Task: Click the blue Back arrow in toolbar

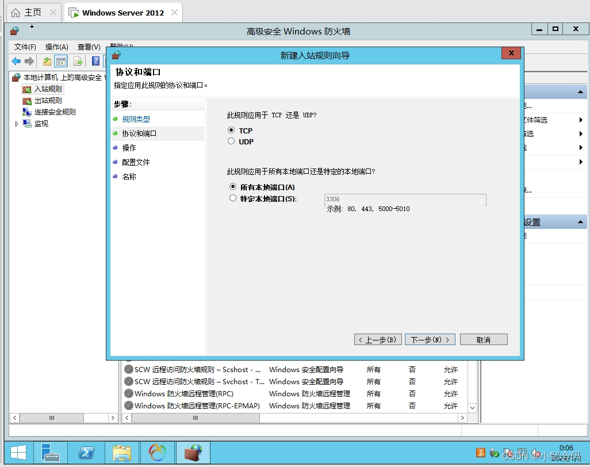Action: 16,61
